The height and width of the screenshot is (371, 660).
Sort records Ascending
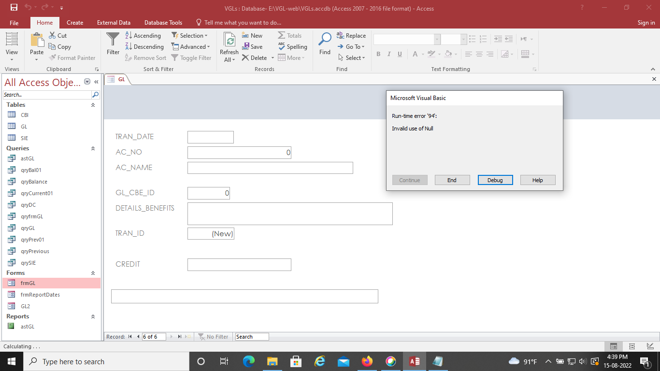pos(143,35)
